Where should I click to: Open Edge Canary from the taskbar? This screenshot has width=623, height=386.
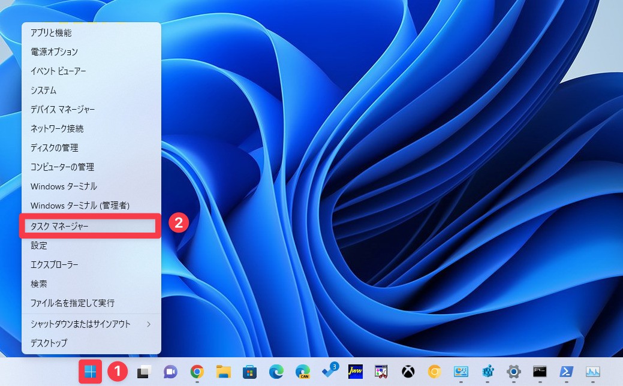coord(303,372)
